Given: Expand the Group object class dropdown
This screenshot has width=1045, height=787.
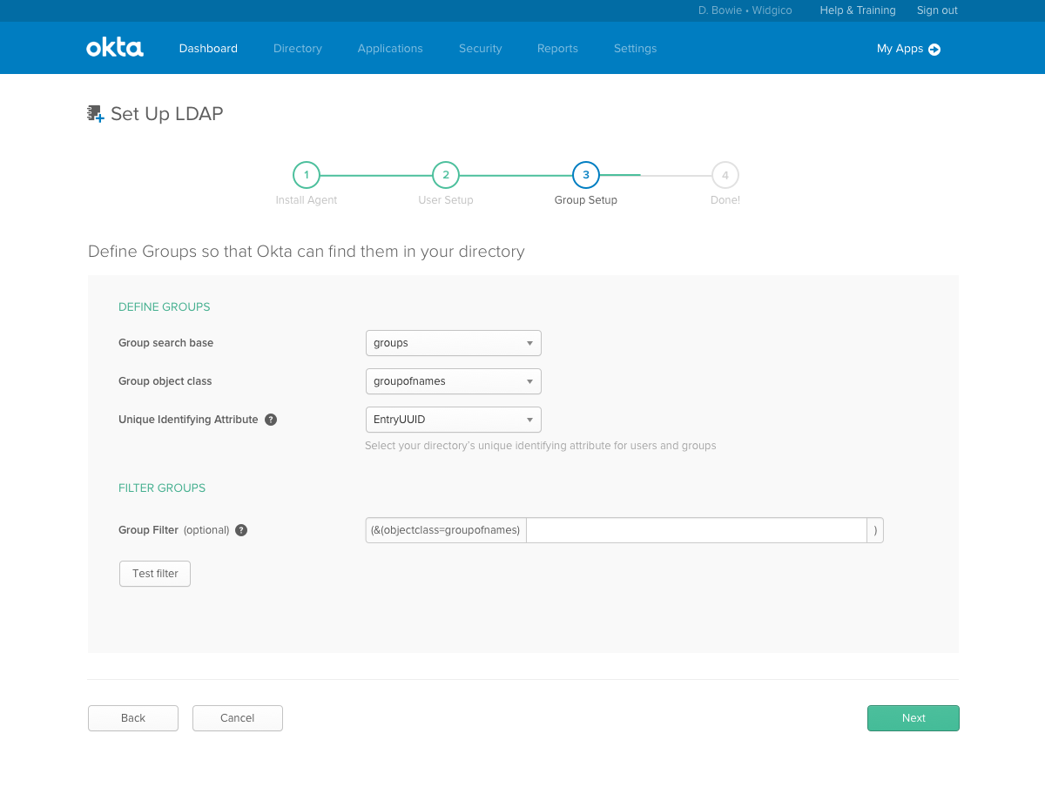Looking at the screenshot, I should click(453, 381).
